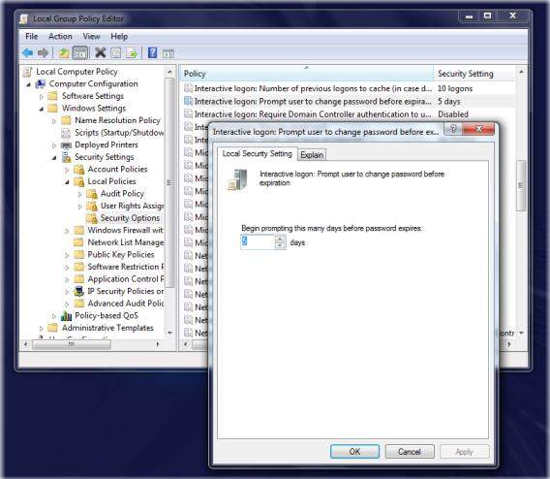The width and height of the screenshot is (550, 479).
Task: Click the Local Group Policy Editor title icon
Action: (24, 18)
